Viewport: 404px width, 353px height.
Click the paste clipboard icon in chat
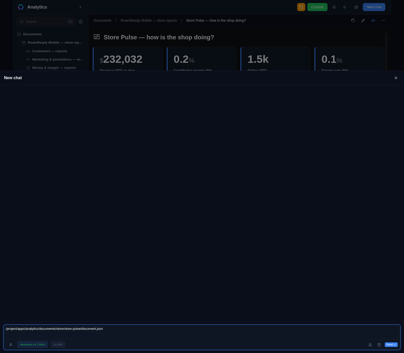tap(379, 345)
